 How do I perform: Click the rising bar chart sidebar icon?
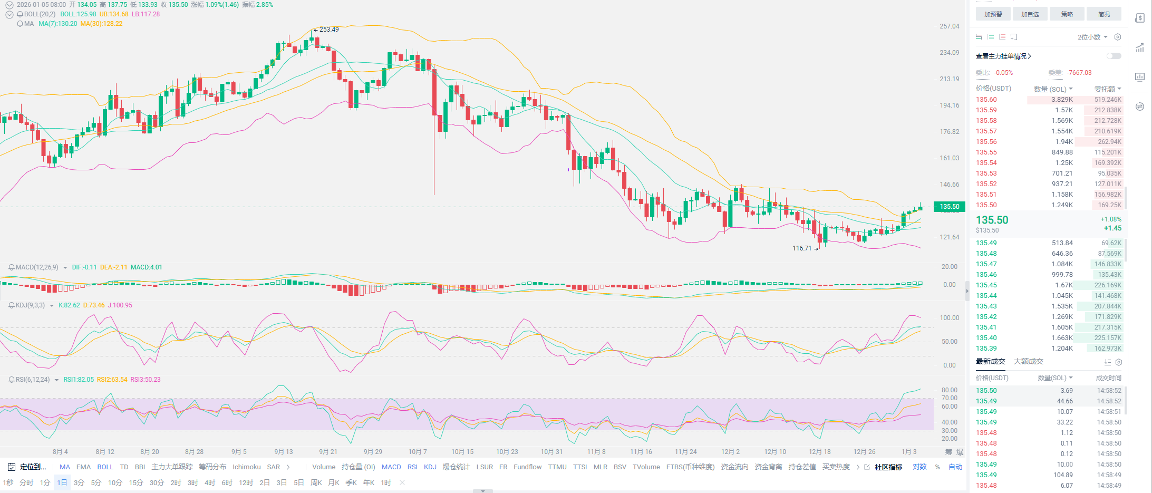(x=1139, y=48)
